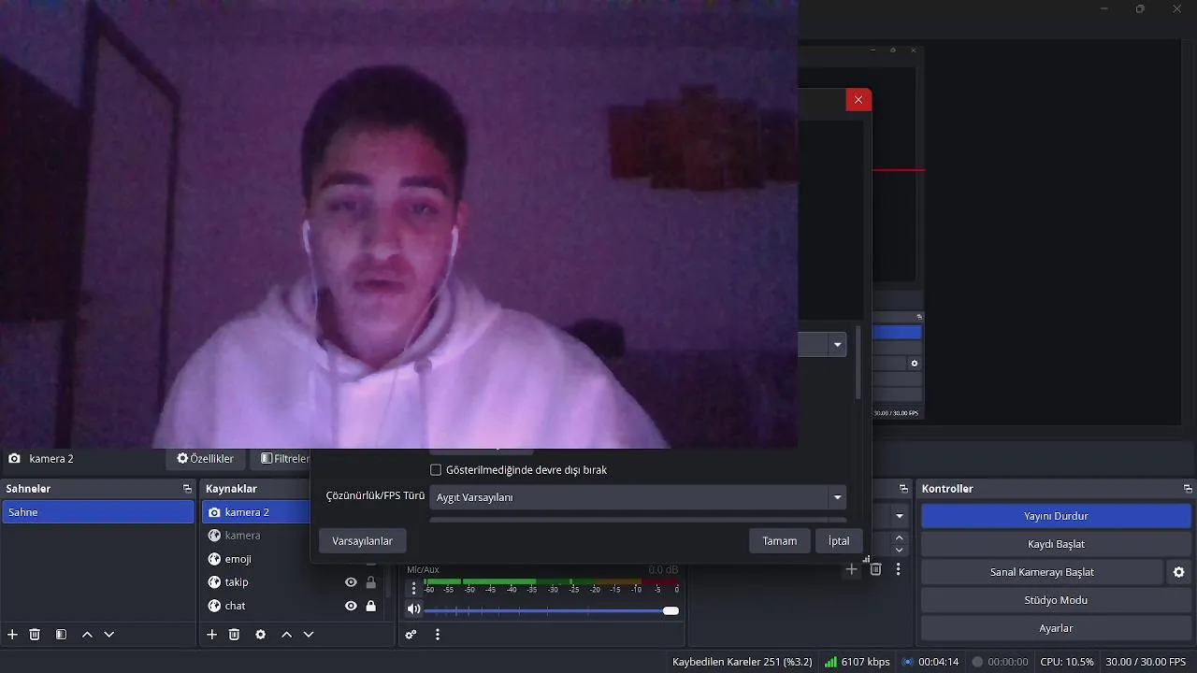Screen dimensions: 1197x673
Task: Toggle visibility eye of takip source
Action: 351,582
